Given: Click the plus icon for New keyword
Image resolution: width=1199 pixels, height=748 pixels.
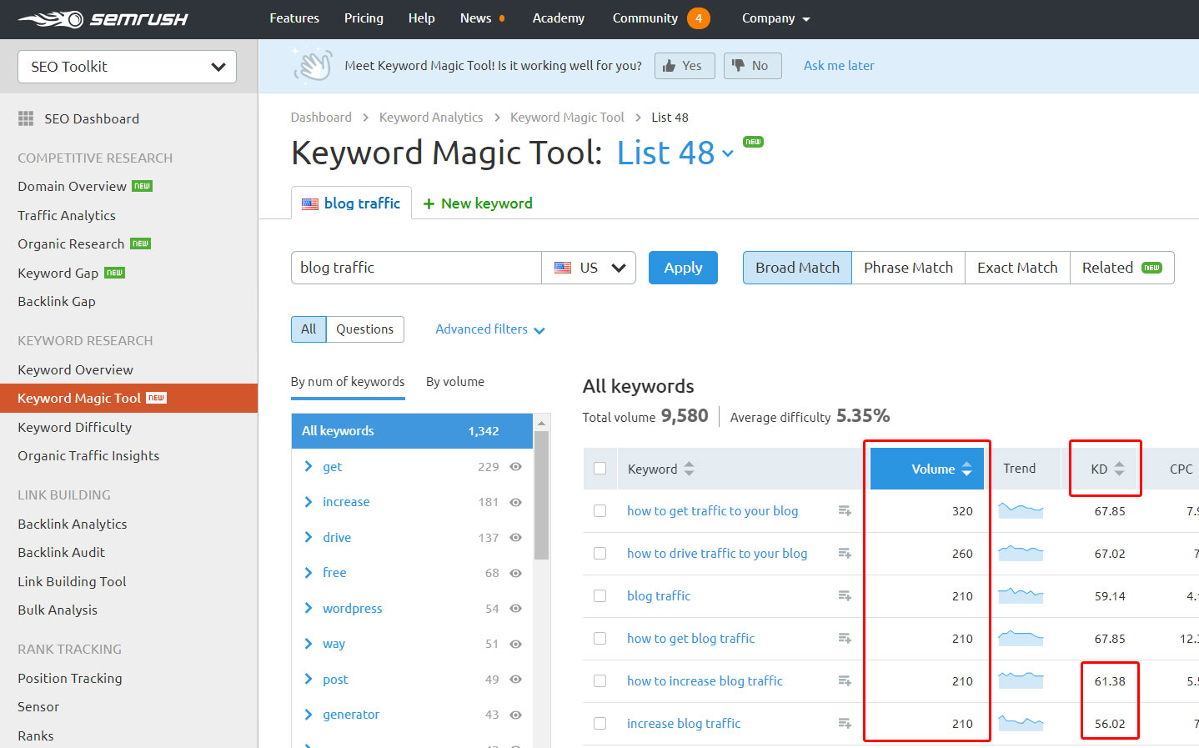Looking at the screenshot, I should coord(429,203).
